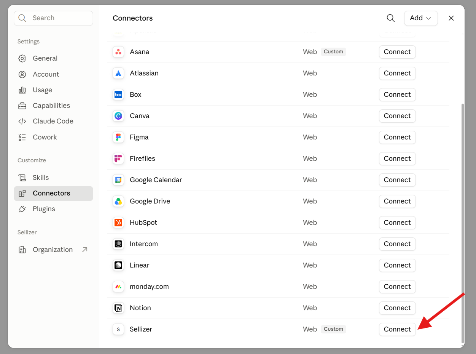Connect Google Drive
Image resolution: width=476 pixels, height=354 pixels.
coord(397,201)
